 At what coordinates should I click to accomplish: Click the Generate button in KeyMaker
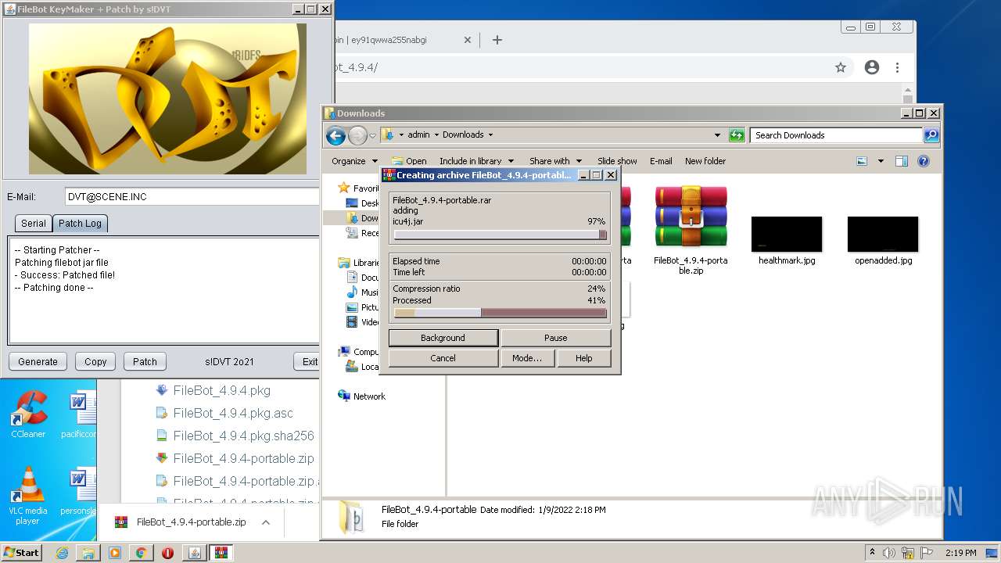(38, 361)
